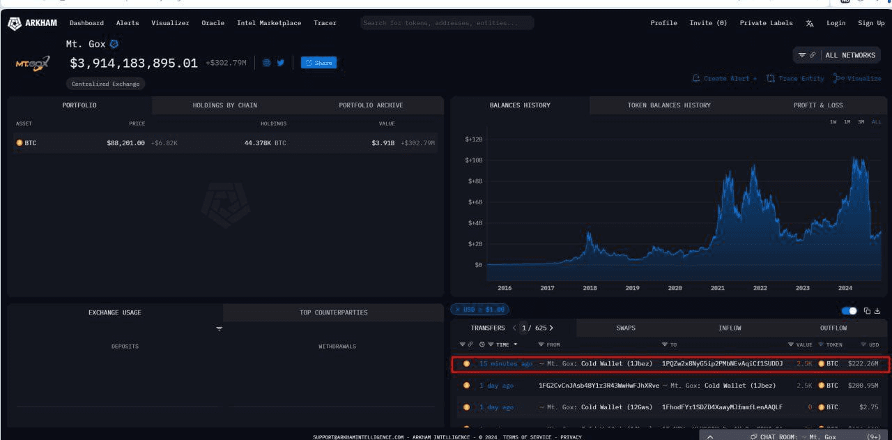Click the BTC token icon in the $2.75 row
The height and width of the screenshot is (440, 892).
pos(822,407)
